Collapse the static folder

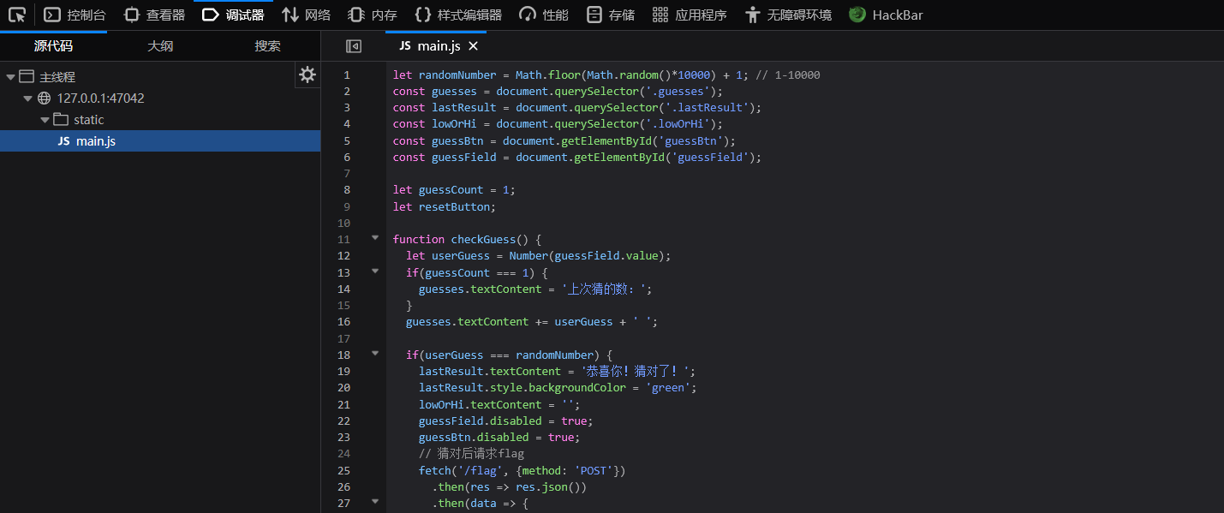point(45,120)
